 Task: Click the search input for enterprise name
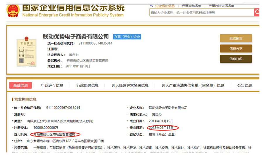[x=201, y=13]
